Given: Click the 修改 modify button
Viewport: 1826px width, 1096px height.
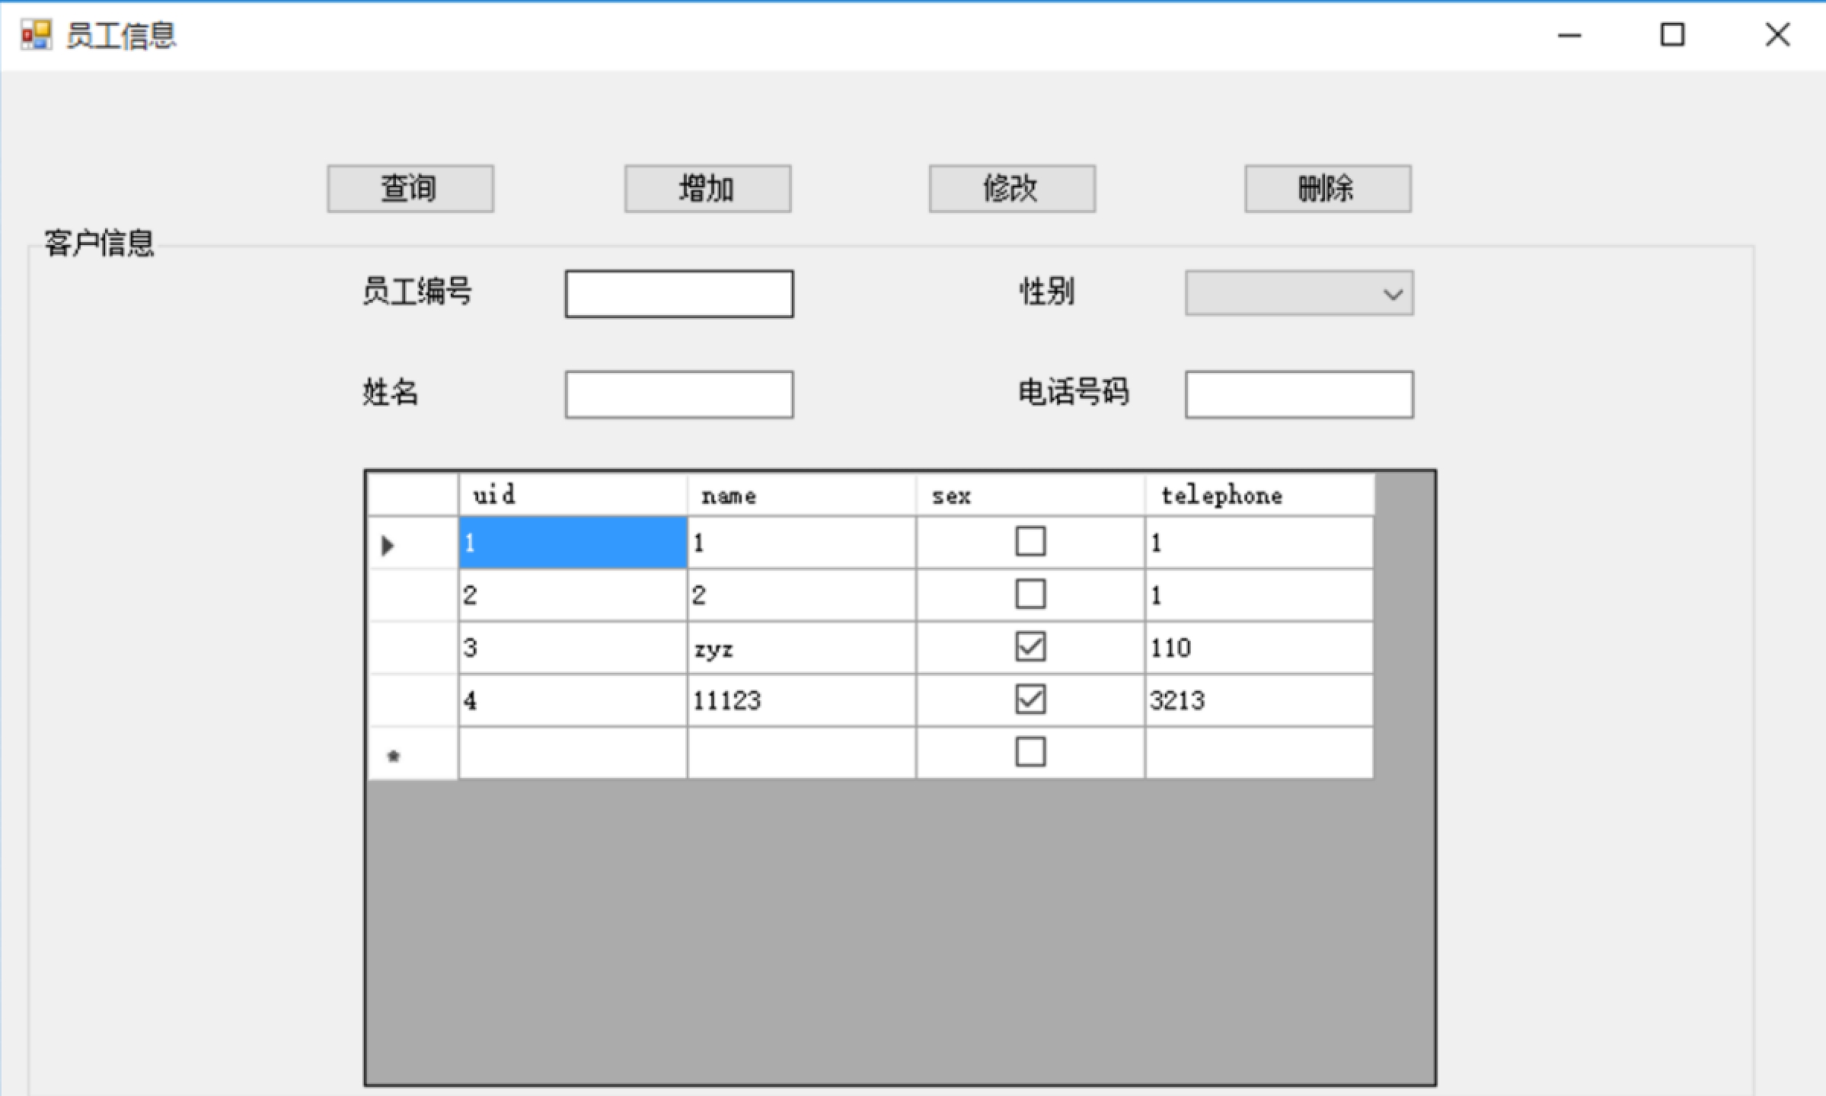Looking at the screenshot, I should pyautogui.click(x=1011, y=189).
